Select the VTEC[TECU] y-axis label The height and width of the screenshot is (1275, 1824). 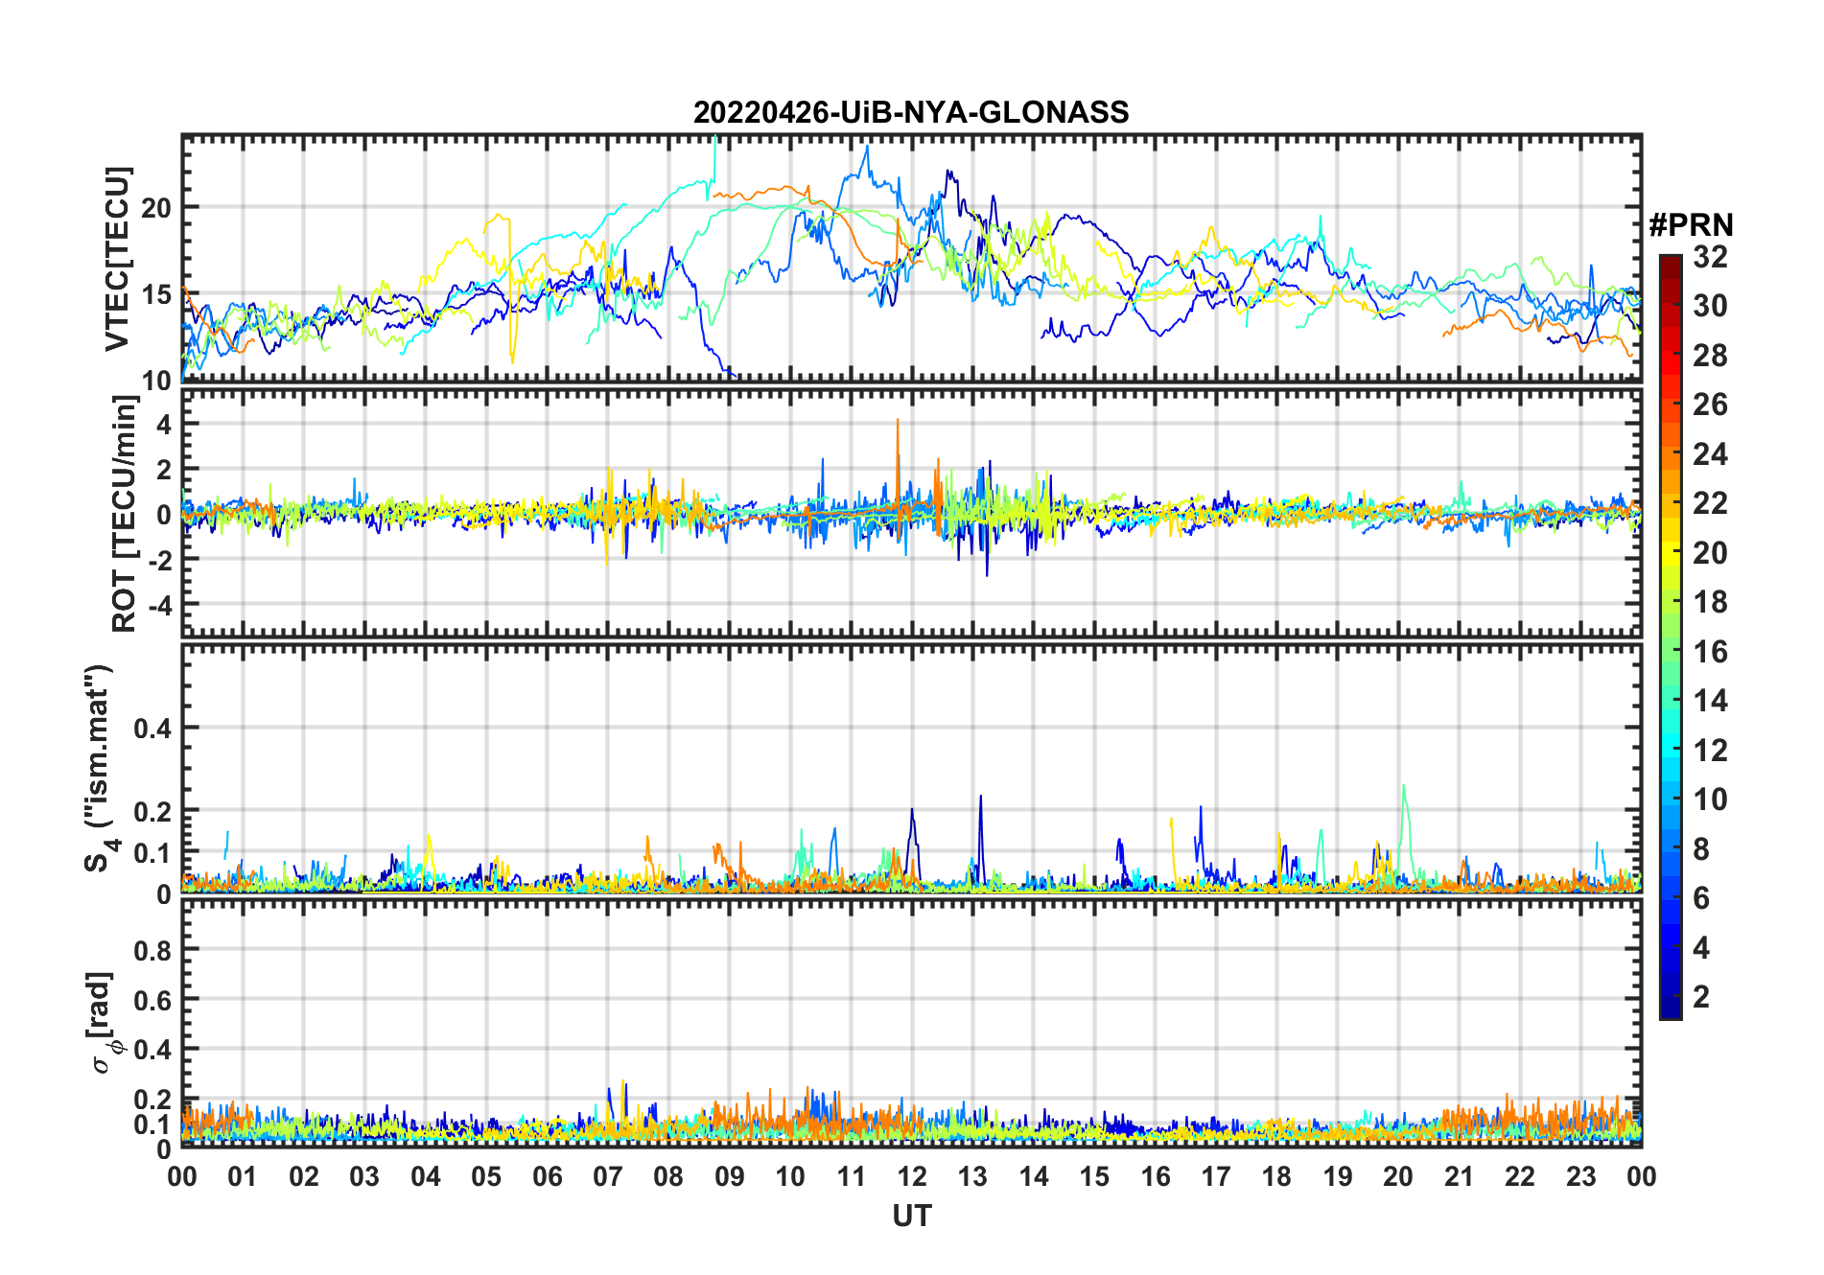[117, 260]
